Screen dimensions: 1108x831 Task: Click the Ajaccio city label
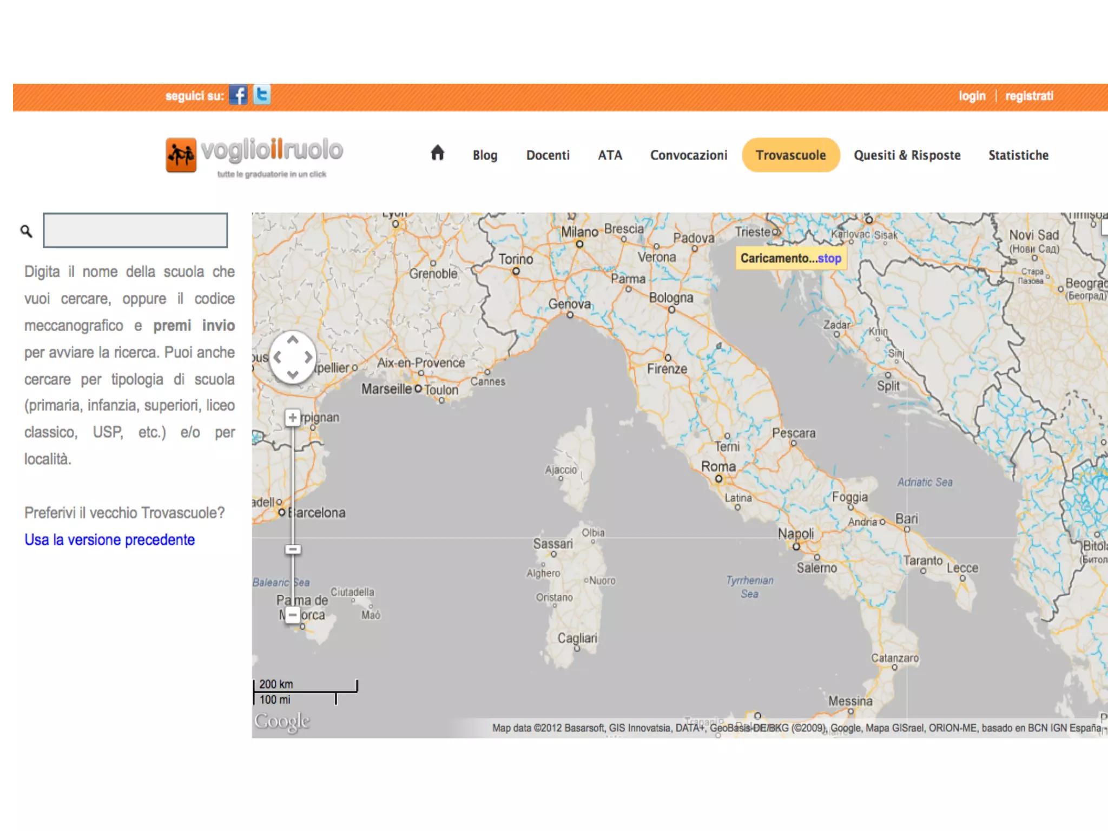pyautogui.click(x=560, y=470)
